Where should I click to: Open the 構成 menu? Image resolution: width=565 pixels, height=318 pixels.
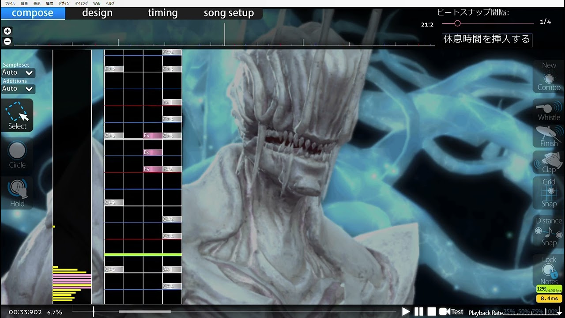(x=49, y=4)
